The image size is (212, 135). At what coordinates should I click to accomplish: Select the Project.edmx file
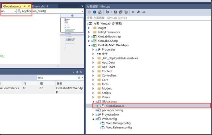point(111,115)
